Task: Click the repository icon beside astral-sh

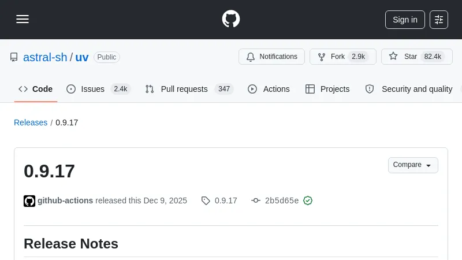Action: (x=14, y=57)
